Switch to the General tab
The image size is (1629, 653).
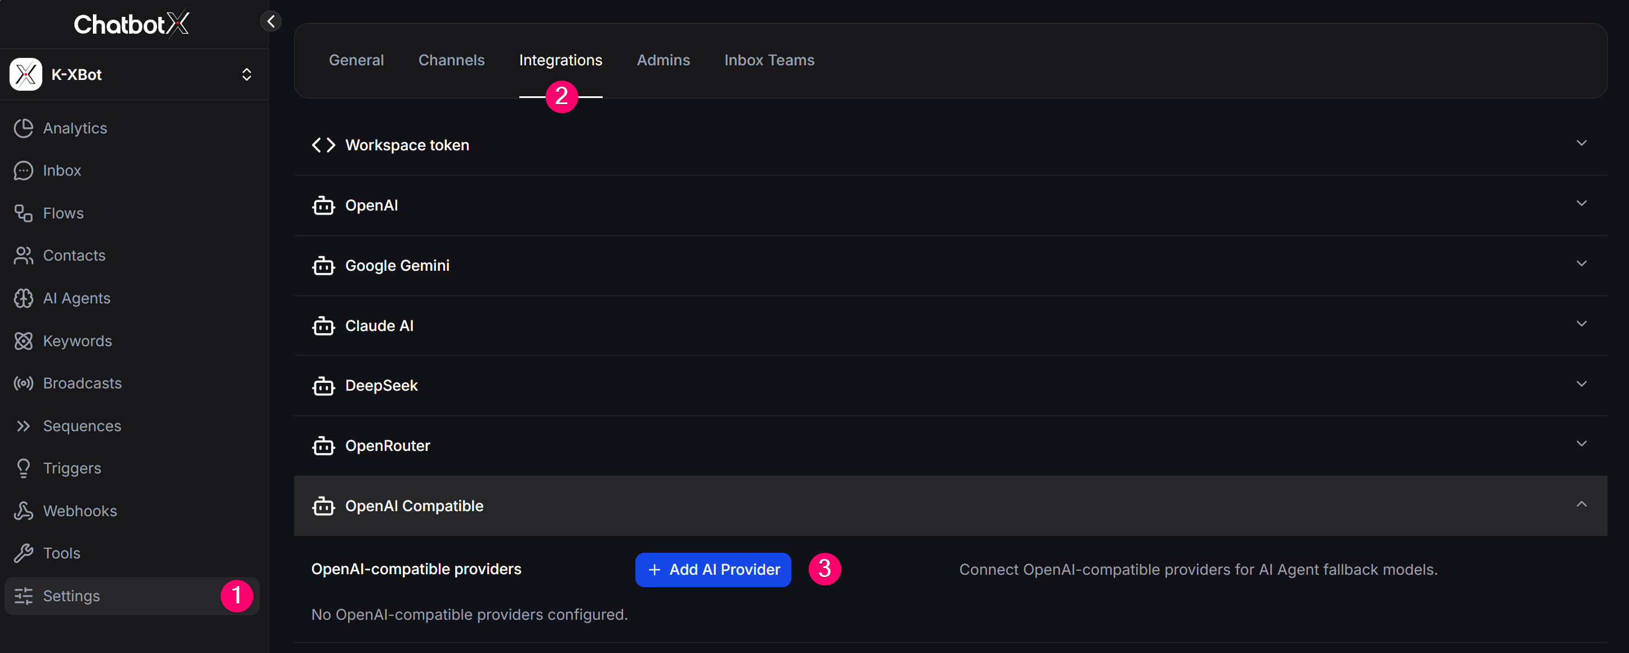coord(356,60)
